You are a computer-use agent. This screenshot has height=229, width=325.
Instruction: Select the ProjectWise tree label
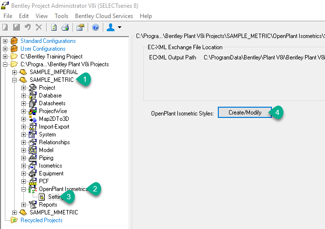53,111
